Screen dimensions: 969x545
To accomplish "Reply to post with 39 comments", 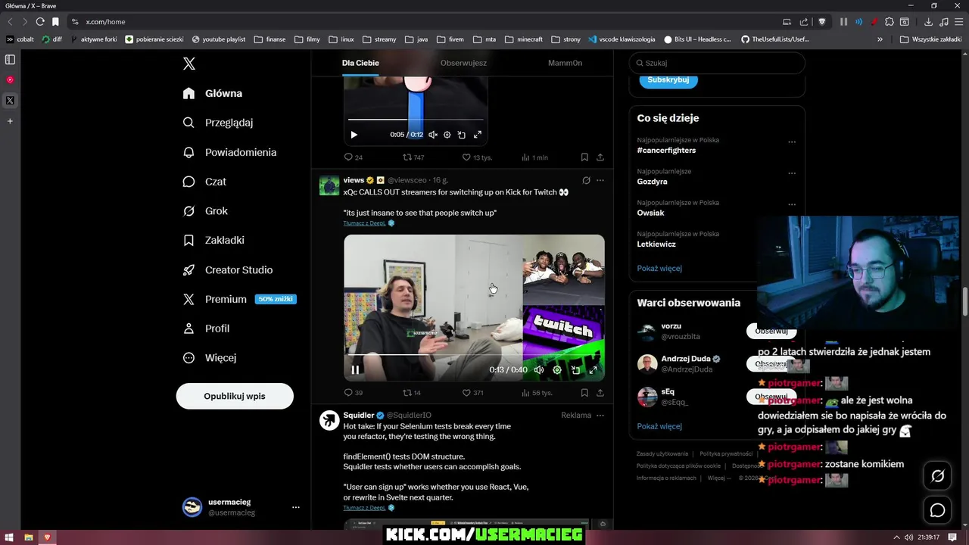I will tap(354, 393).
